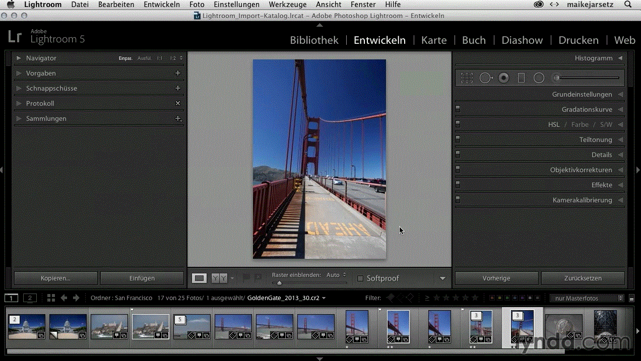Select the Adjustment Brush tool

point(557,78)
